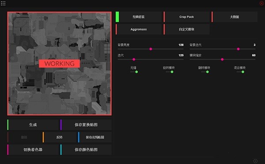265x164 pixels.
Task: Click 保存法线贴图 to save normal map
Action: coord(95,137)
